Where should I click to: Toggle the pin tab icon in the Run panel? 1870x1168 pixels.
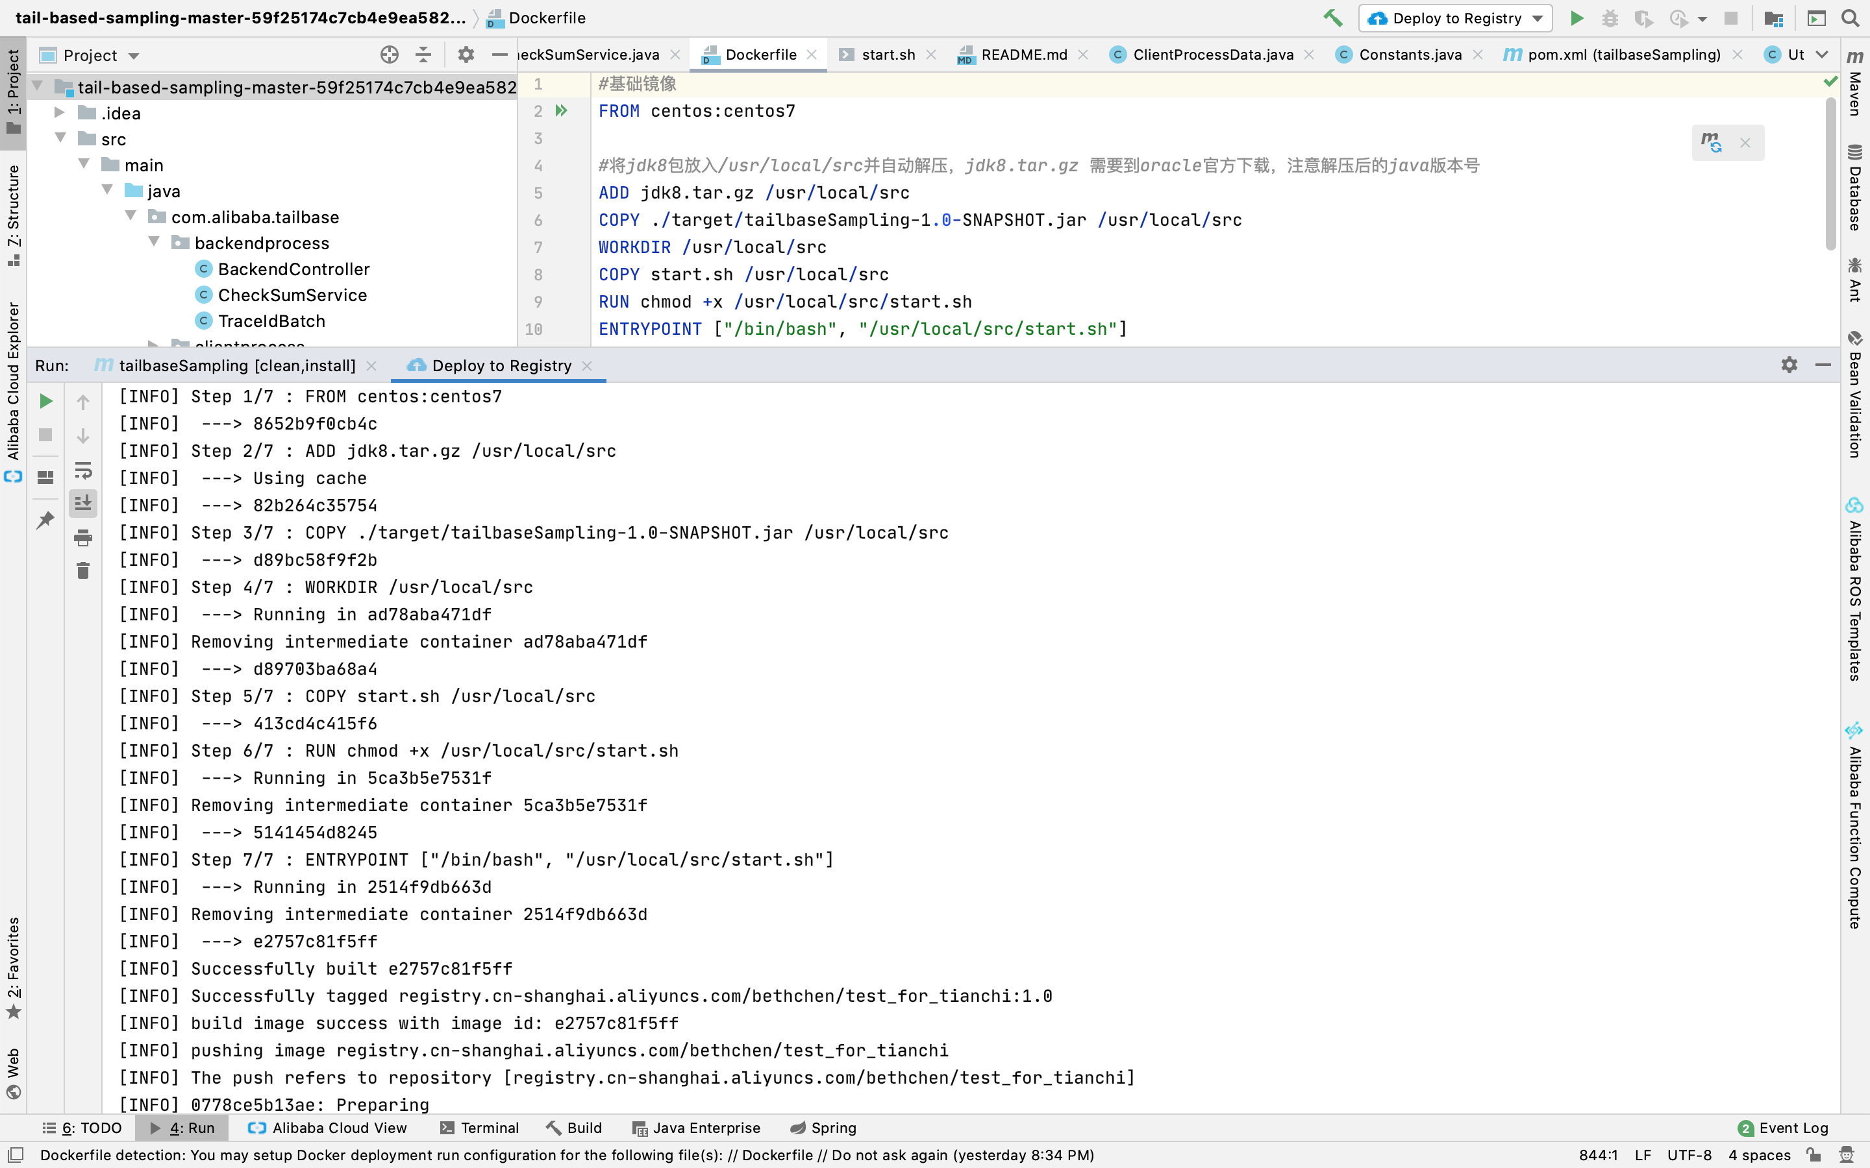coord(45,520)
